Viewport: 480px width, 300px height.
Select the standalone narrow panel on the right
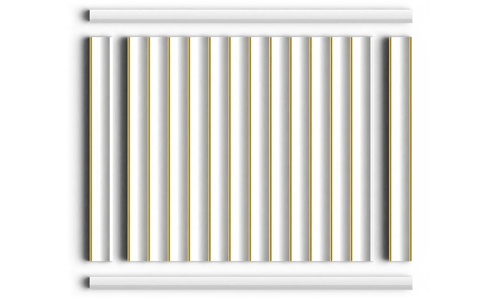click(x=400, y=149)
